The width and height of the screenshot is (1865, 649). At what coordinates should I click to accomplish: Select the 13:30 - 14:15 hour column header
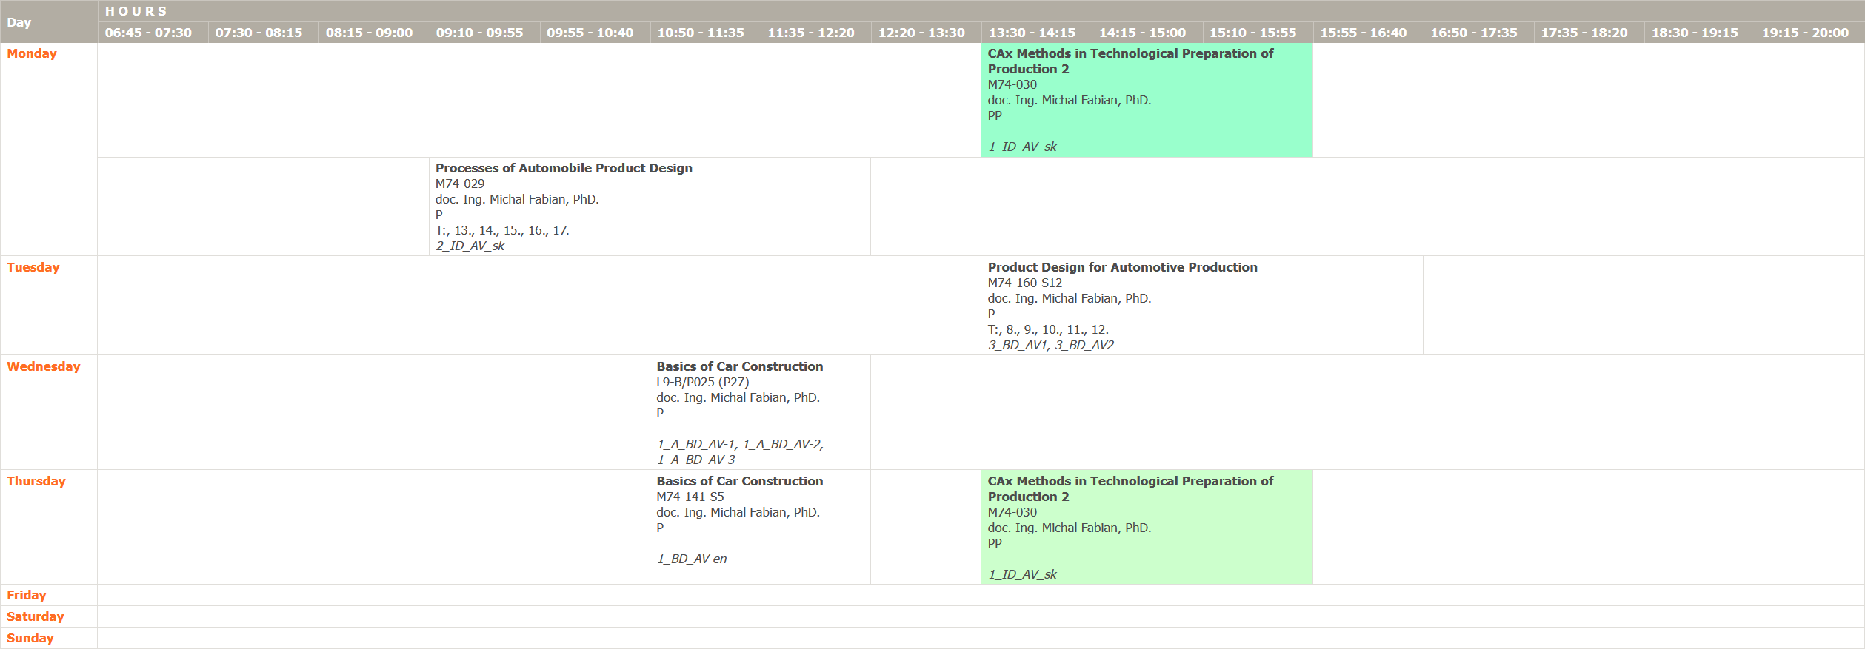click(1032, 33)
